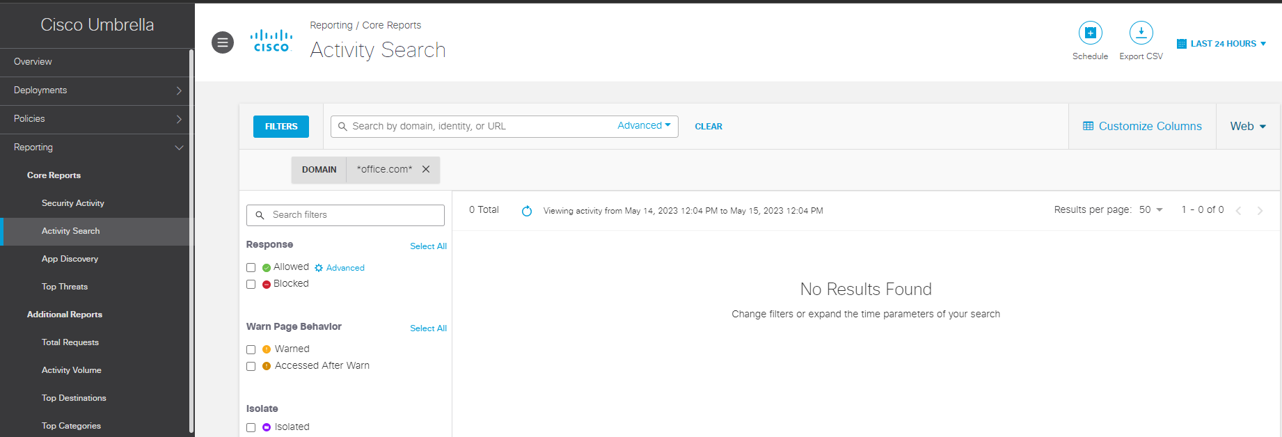Open the Results per page 50 dropdown
The height and width of the screenshot is (437, 1282).
(x=1150, y=209)
